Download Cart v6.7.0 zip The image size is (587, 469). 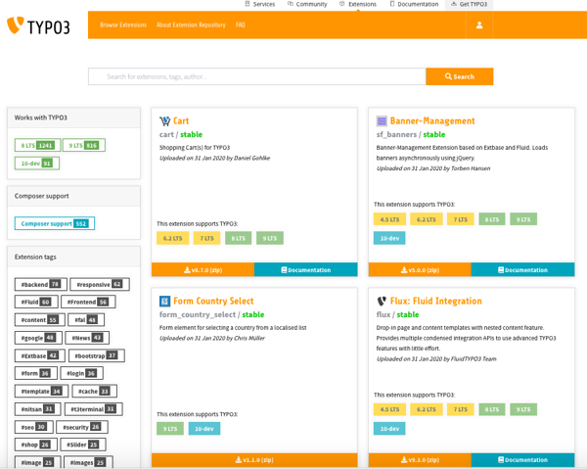pyautogui.click(x=203, y=269)
